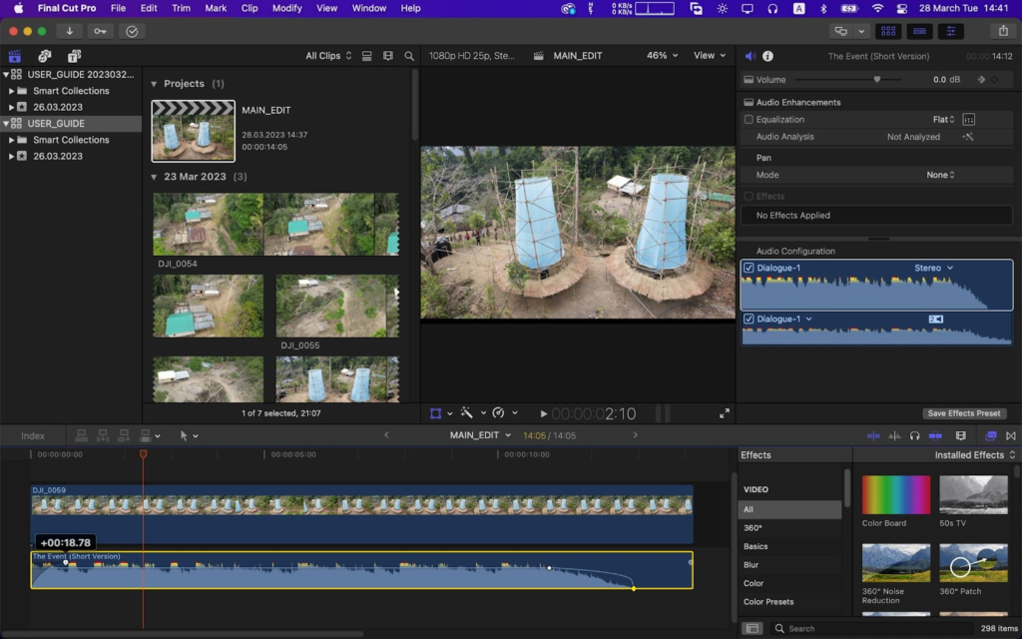This screenshot has height=639, width=1022.
Task: Open the All Clips filter dropdown
Action: pyautogui.click(x=328, y=56)
